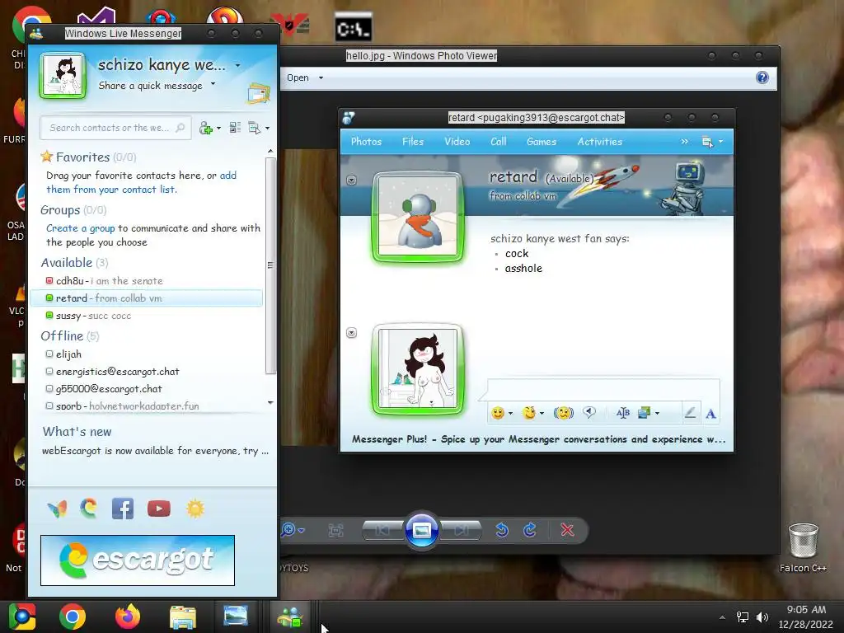
Task: Go to previous photo in Photo Viewer
Action: click(383, 531)
